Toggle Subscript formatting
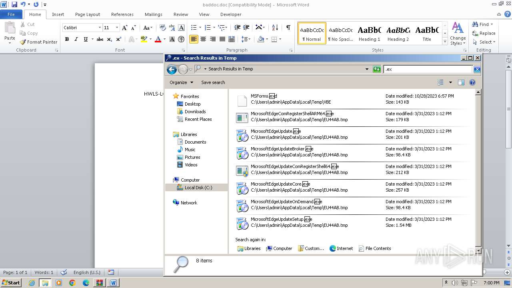 coord(110,39)
